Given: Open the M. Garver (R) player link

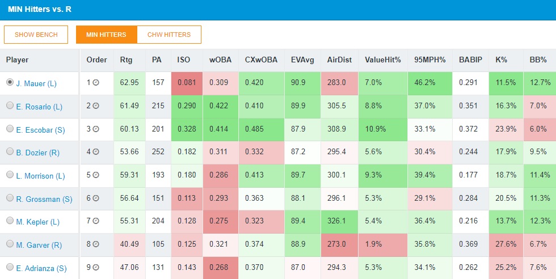Looking at the screenshot, I should (39, 246).
